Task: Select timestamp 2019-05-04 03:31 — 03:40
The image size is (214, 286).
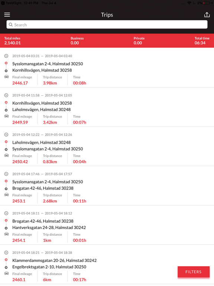Action: 42,56
